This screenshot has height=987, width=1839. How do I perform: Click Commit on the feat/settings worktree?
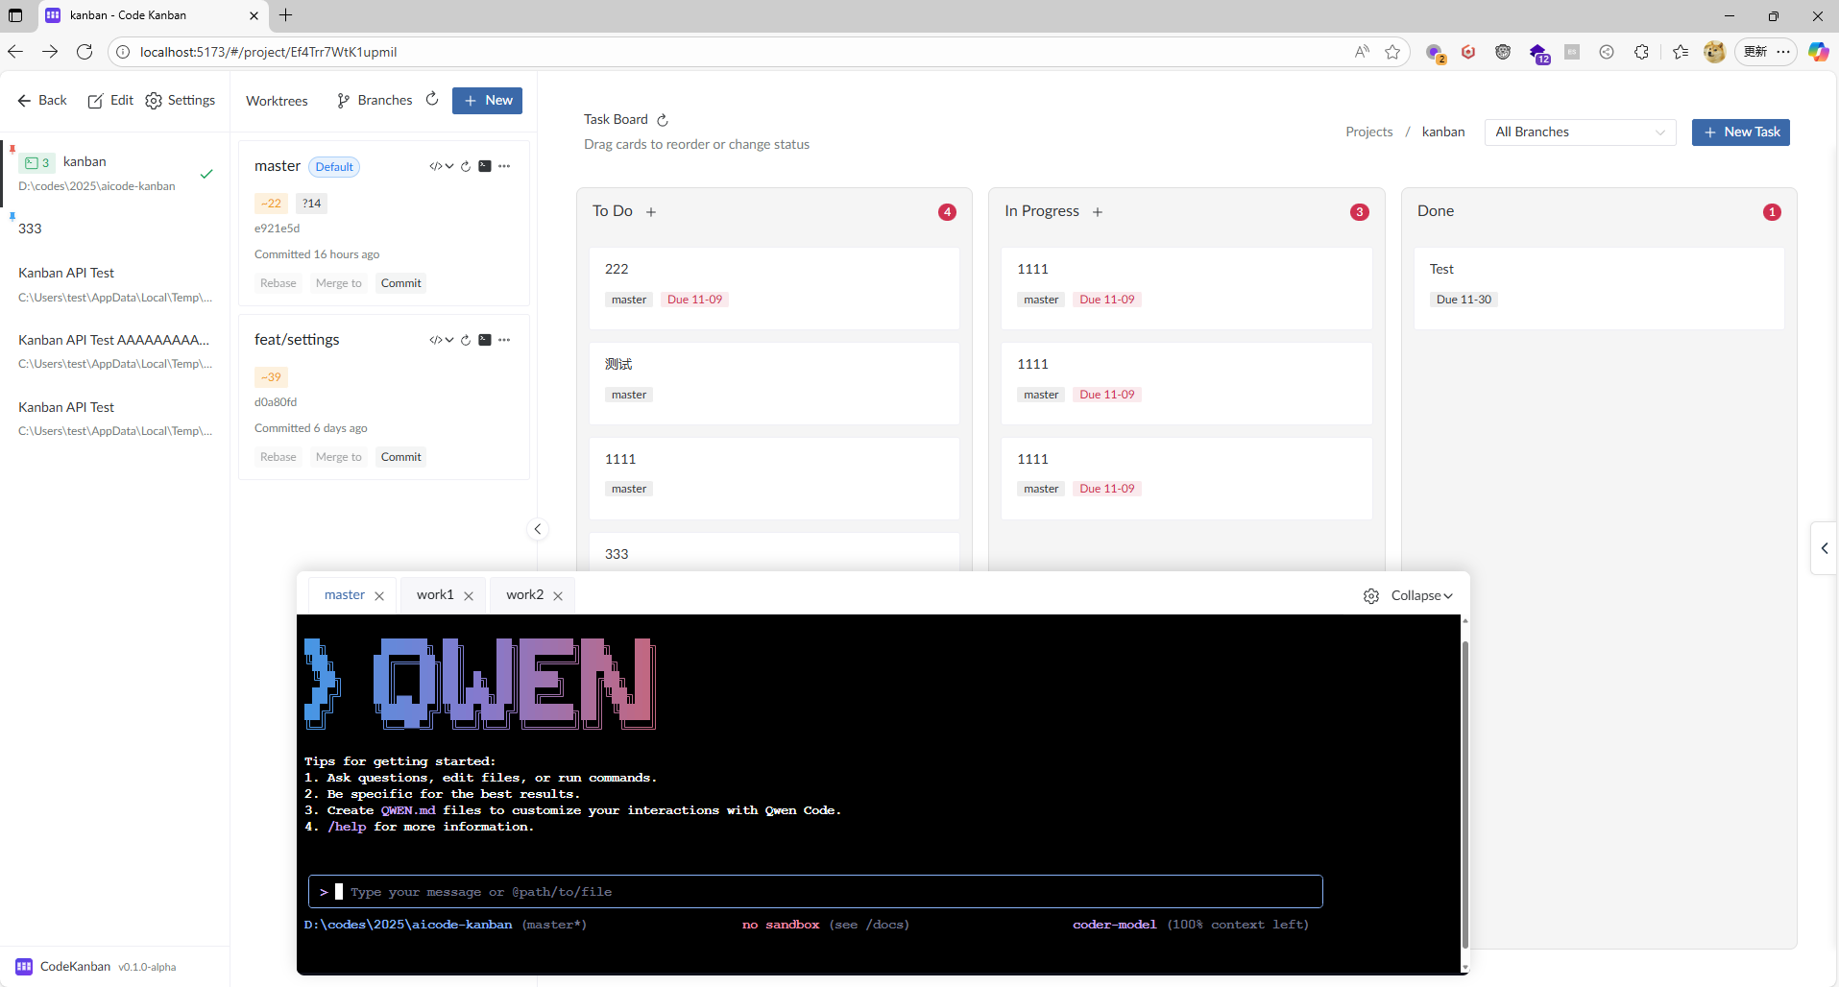pyautogui.click(x=400, y=457)
